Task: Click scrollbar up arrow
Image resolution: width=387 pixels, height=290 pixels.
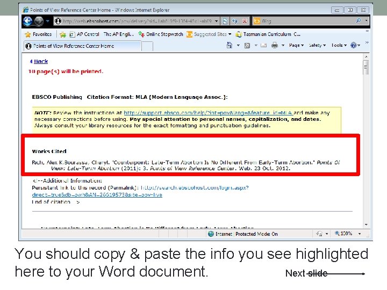Action: point(366,56)
